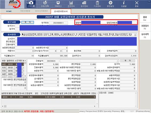
Task: Switch to the HOME tab
Action: coord(9,11)
